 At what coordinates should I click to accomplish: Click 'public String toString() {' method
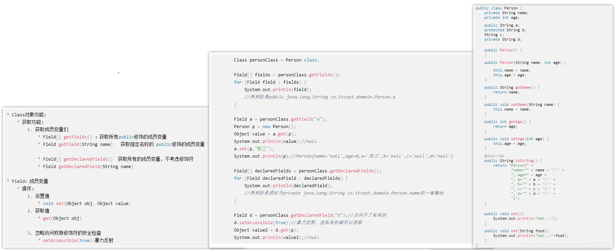coord(513,161)
